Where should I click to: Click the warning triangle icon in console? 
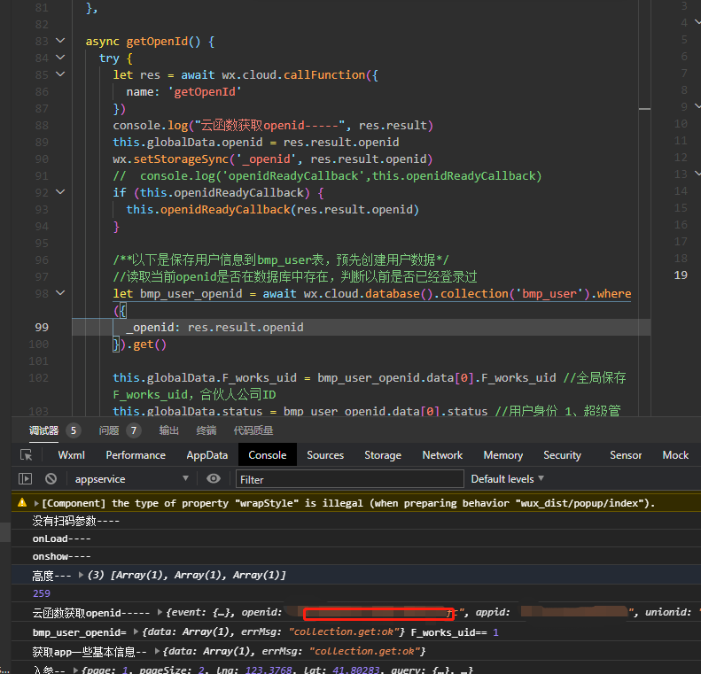point(22,502)
